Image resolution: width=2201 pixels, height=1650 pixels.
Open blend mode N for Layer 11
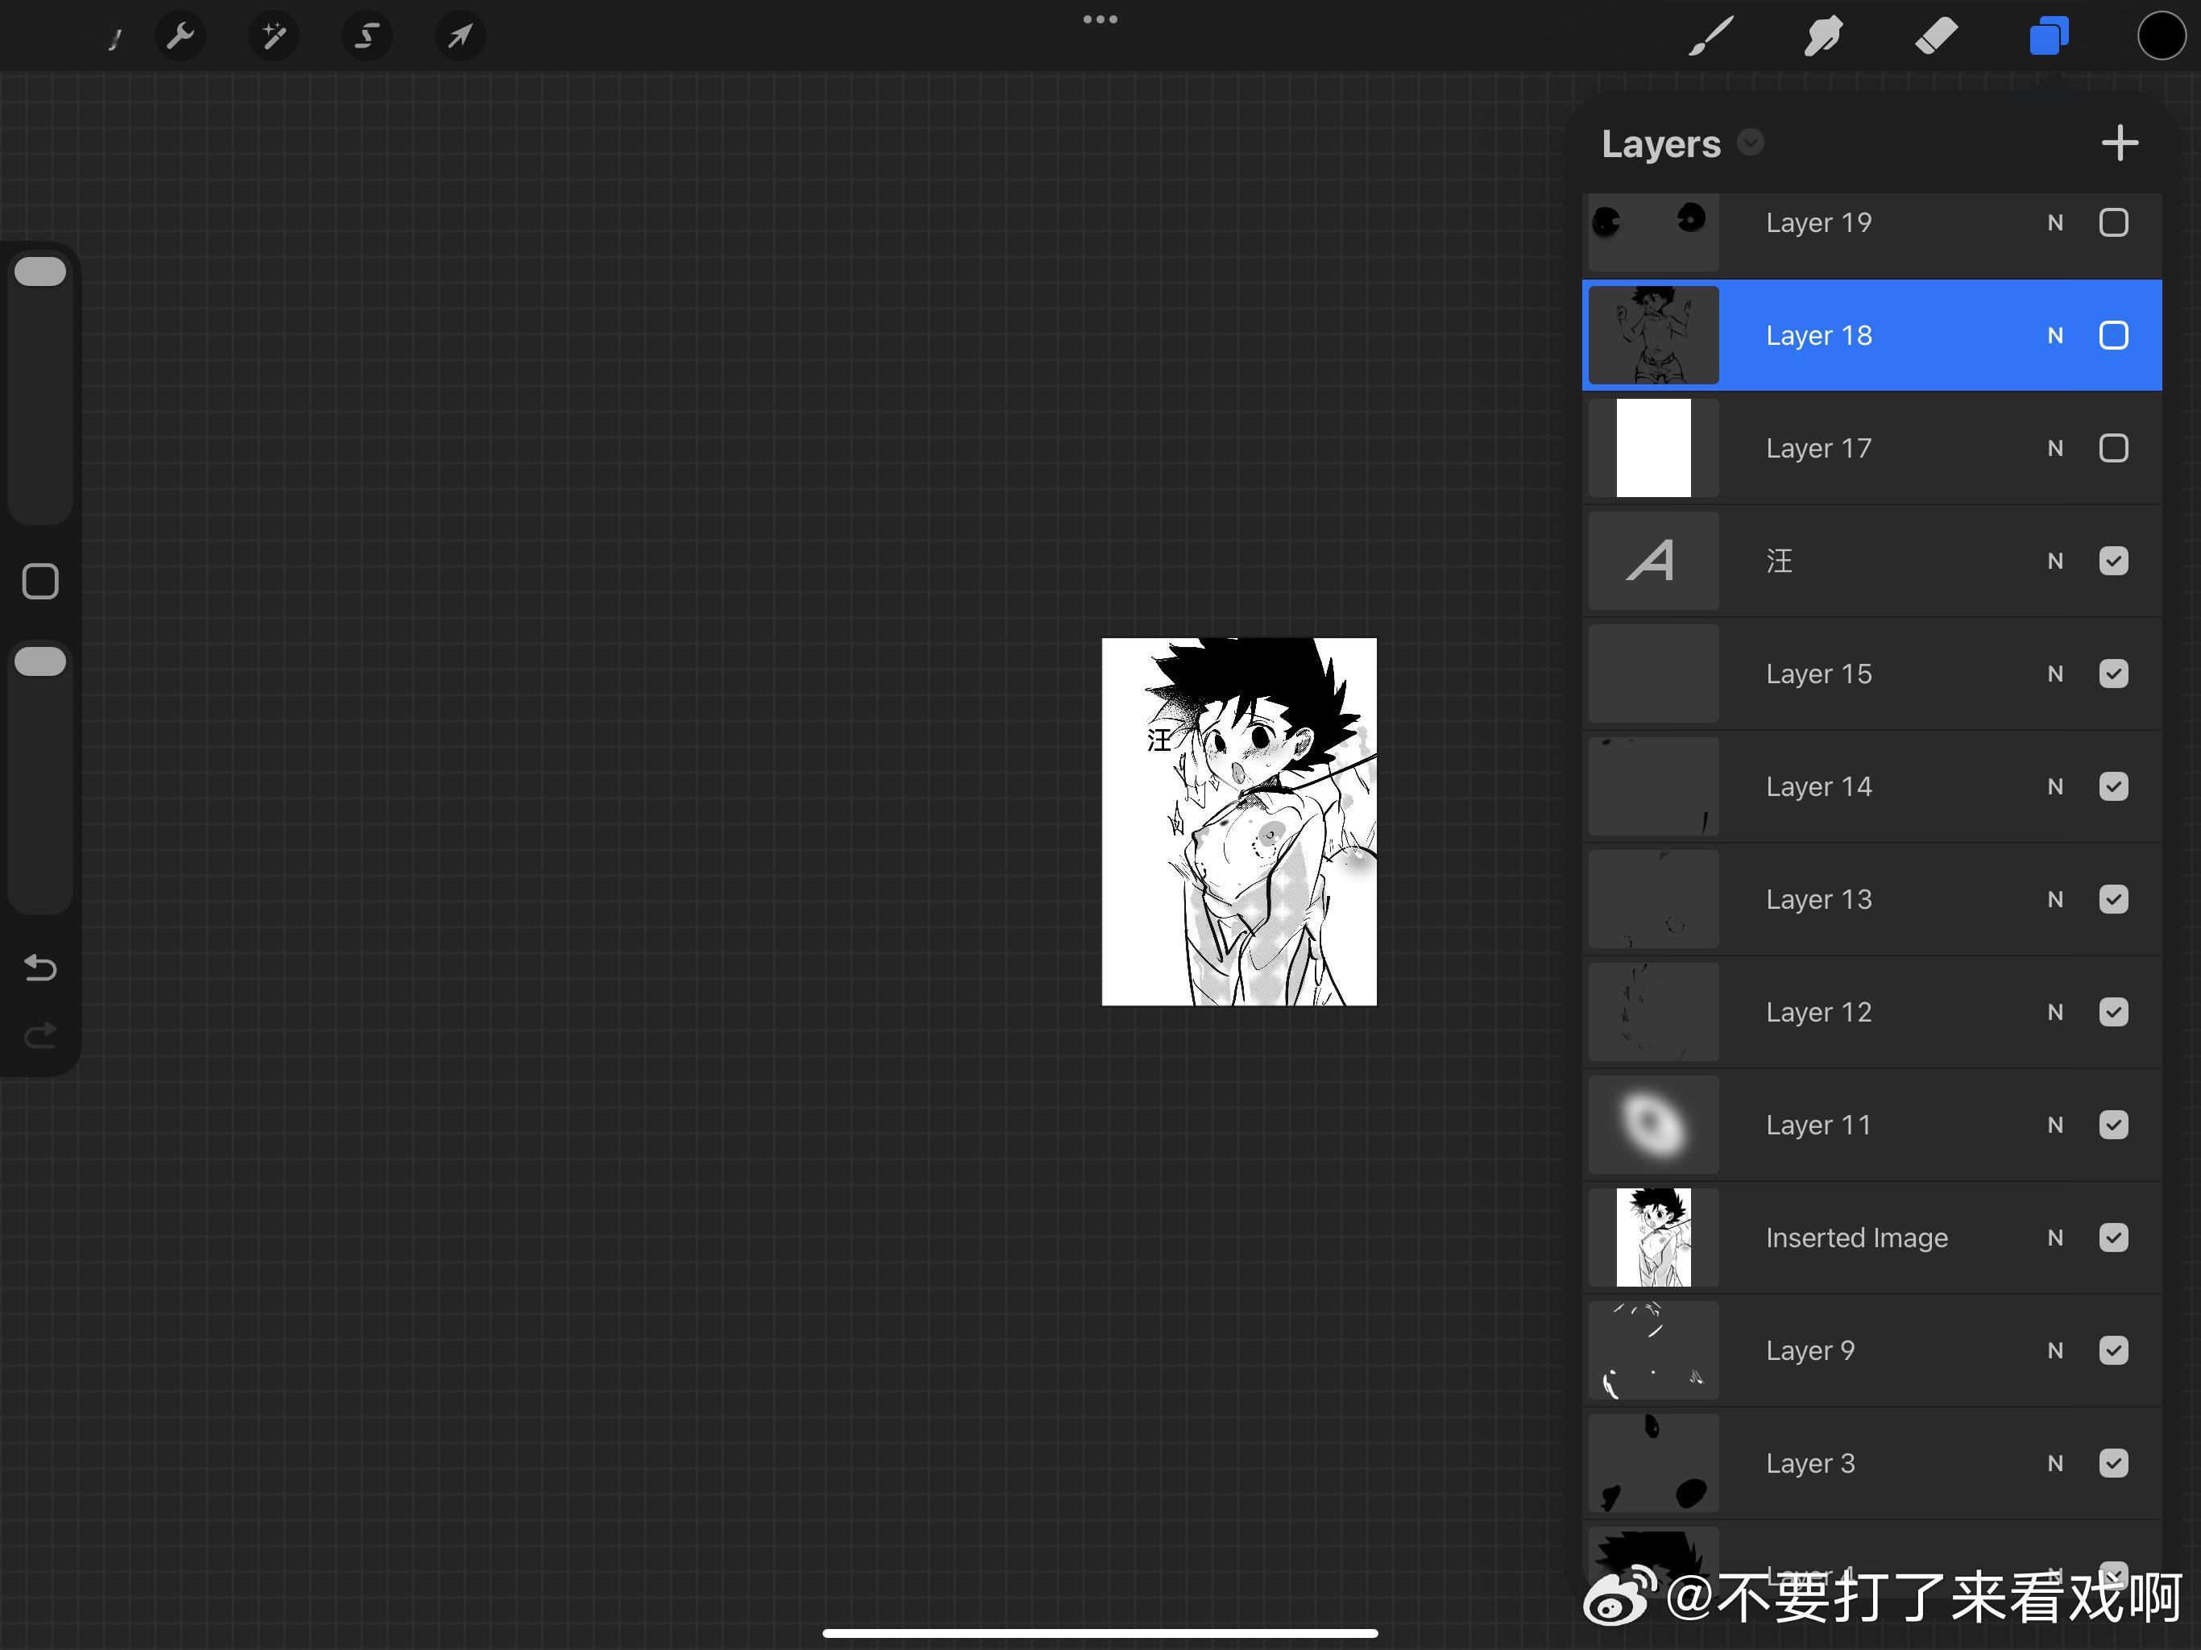[2054, 1126]
